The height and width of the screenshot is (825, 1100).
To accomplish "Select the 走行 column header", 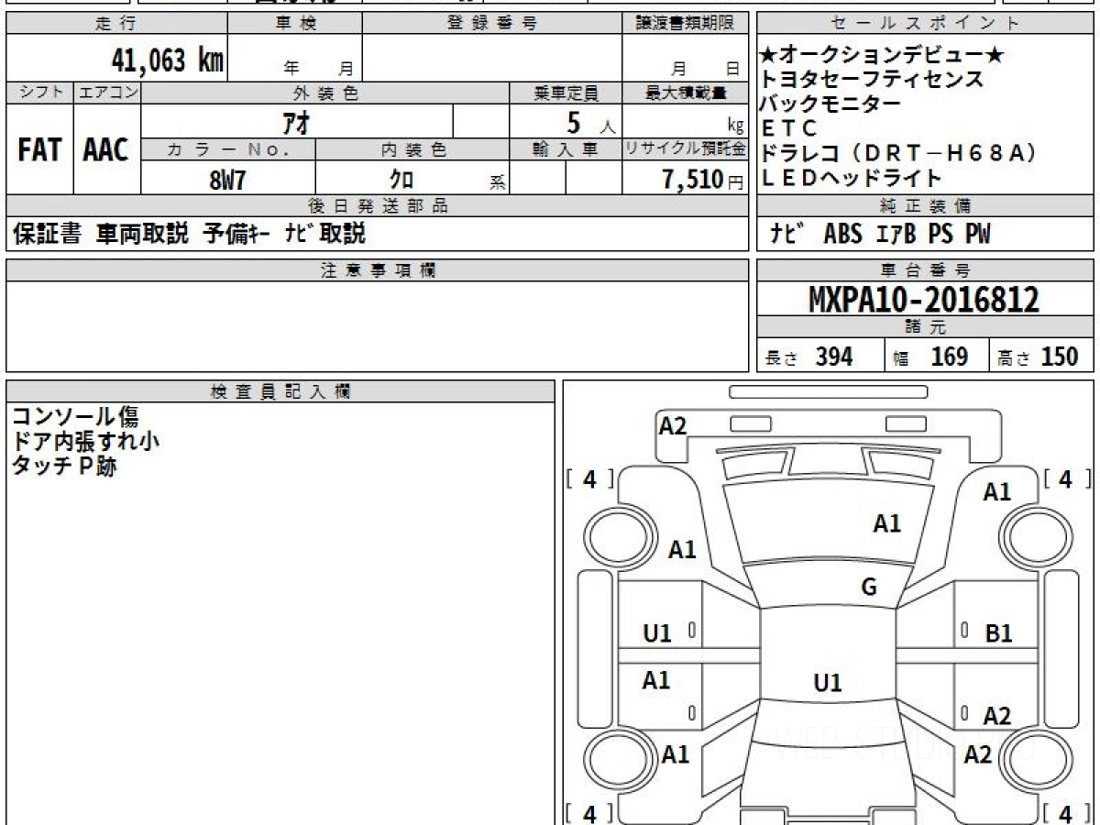I will [116, 24].
